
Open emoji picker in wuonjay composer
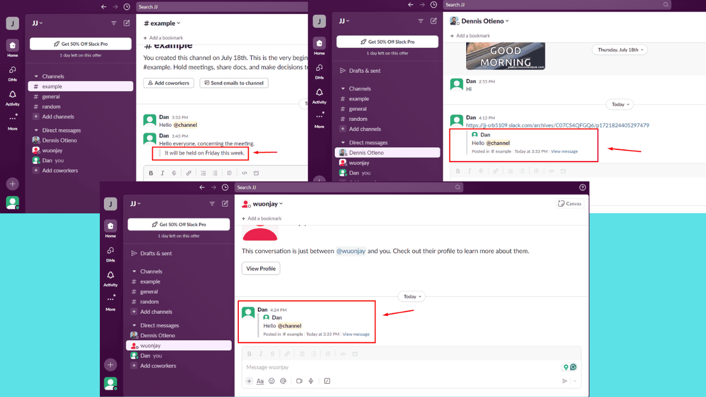click(x=271, y=381)
